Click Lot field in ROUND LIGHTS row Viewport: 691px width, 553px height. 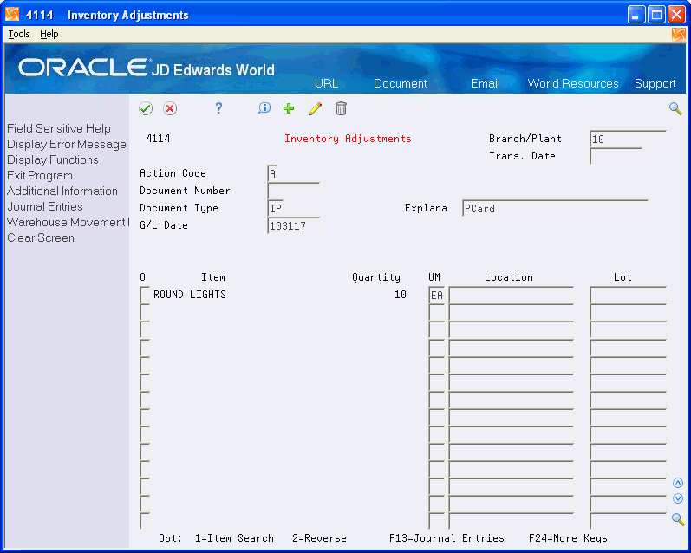[x=628, y=295]
